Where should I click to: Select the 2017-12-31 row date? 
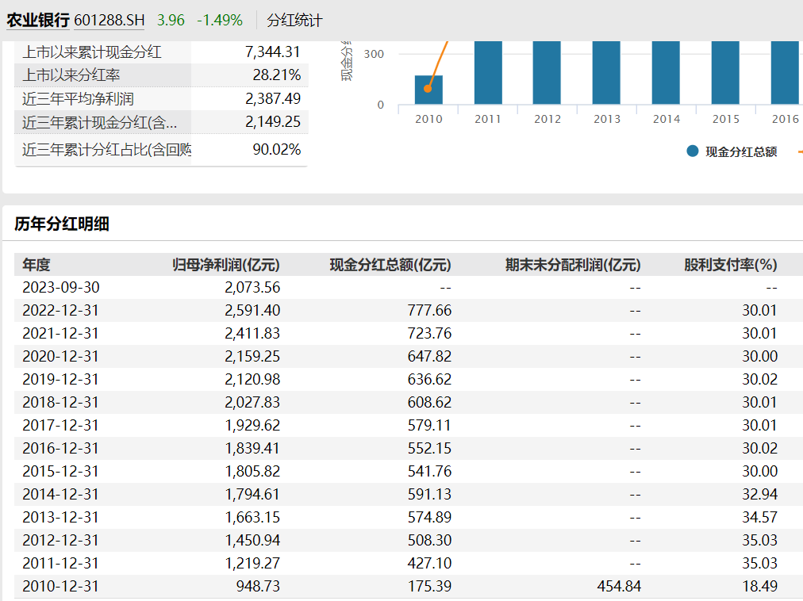point(60,426)
